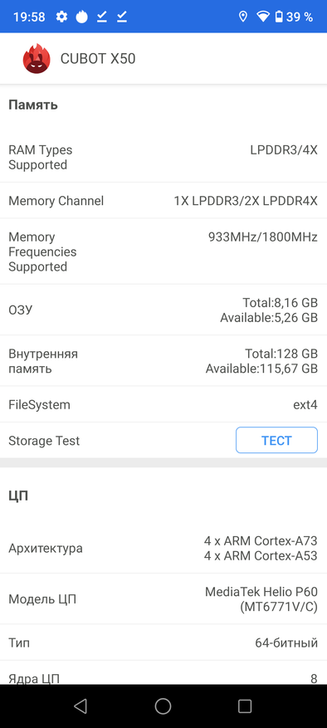Tap the flame notification icon in status bar
Screen dimensions: 327x728
81,17
